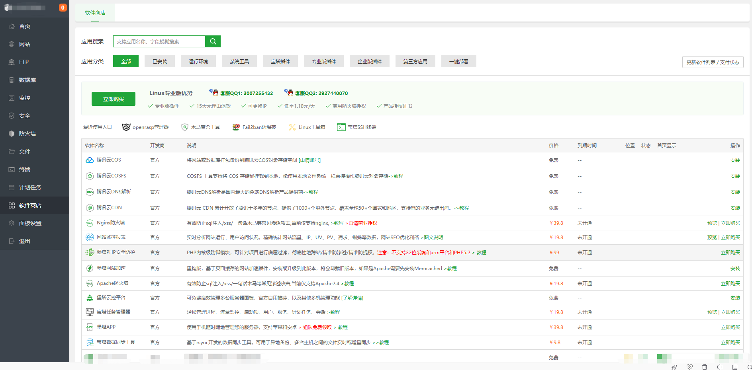This screenshot has width=752, height=370.
Task: Click 组队免费领取 link in 堡塔APP row
Action: click(317, 327)
